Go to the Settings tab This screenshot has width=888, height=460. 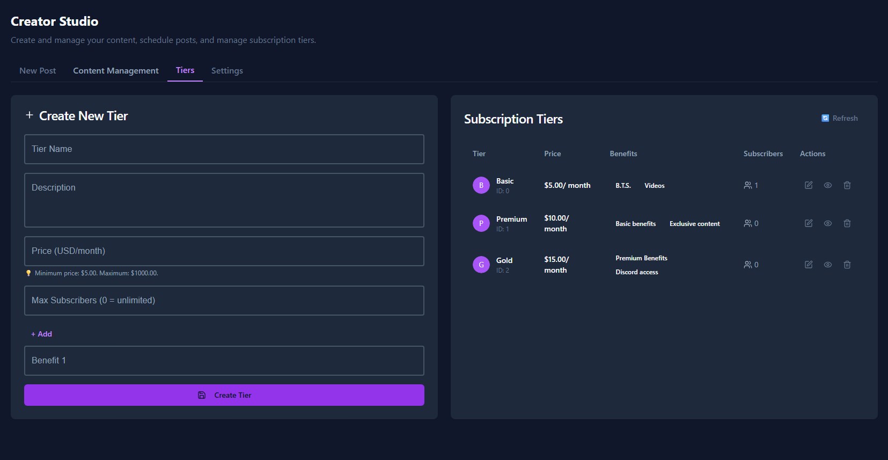pyautogui.click(x=227, y=71)
